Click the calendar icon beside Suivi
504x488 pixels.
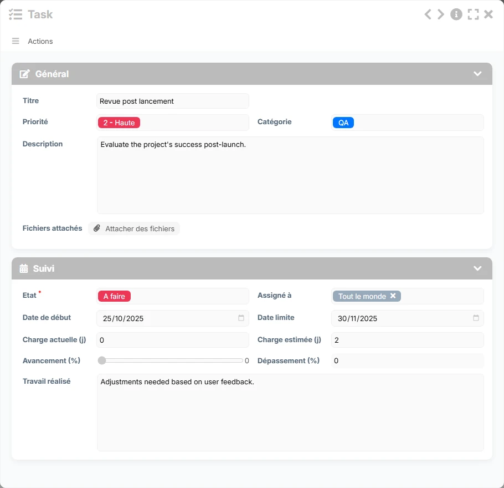pyautogui.click(x=24, y=268)
